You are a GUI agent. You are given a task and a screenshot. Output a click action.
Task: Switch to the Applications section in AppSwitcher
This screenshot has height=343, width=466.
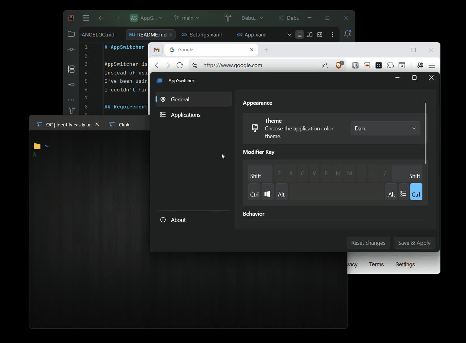[x=185, y=115]
